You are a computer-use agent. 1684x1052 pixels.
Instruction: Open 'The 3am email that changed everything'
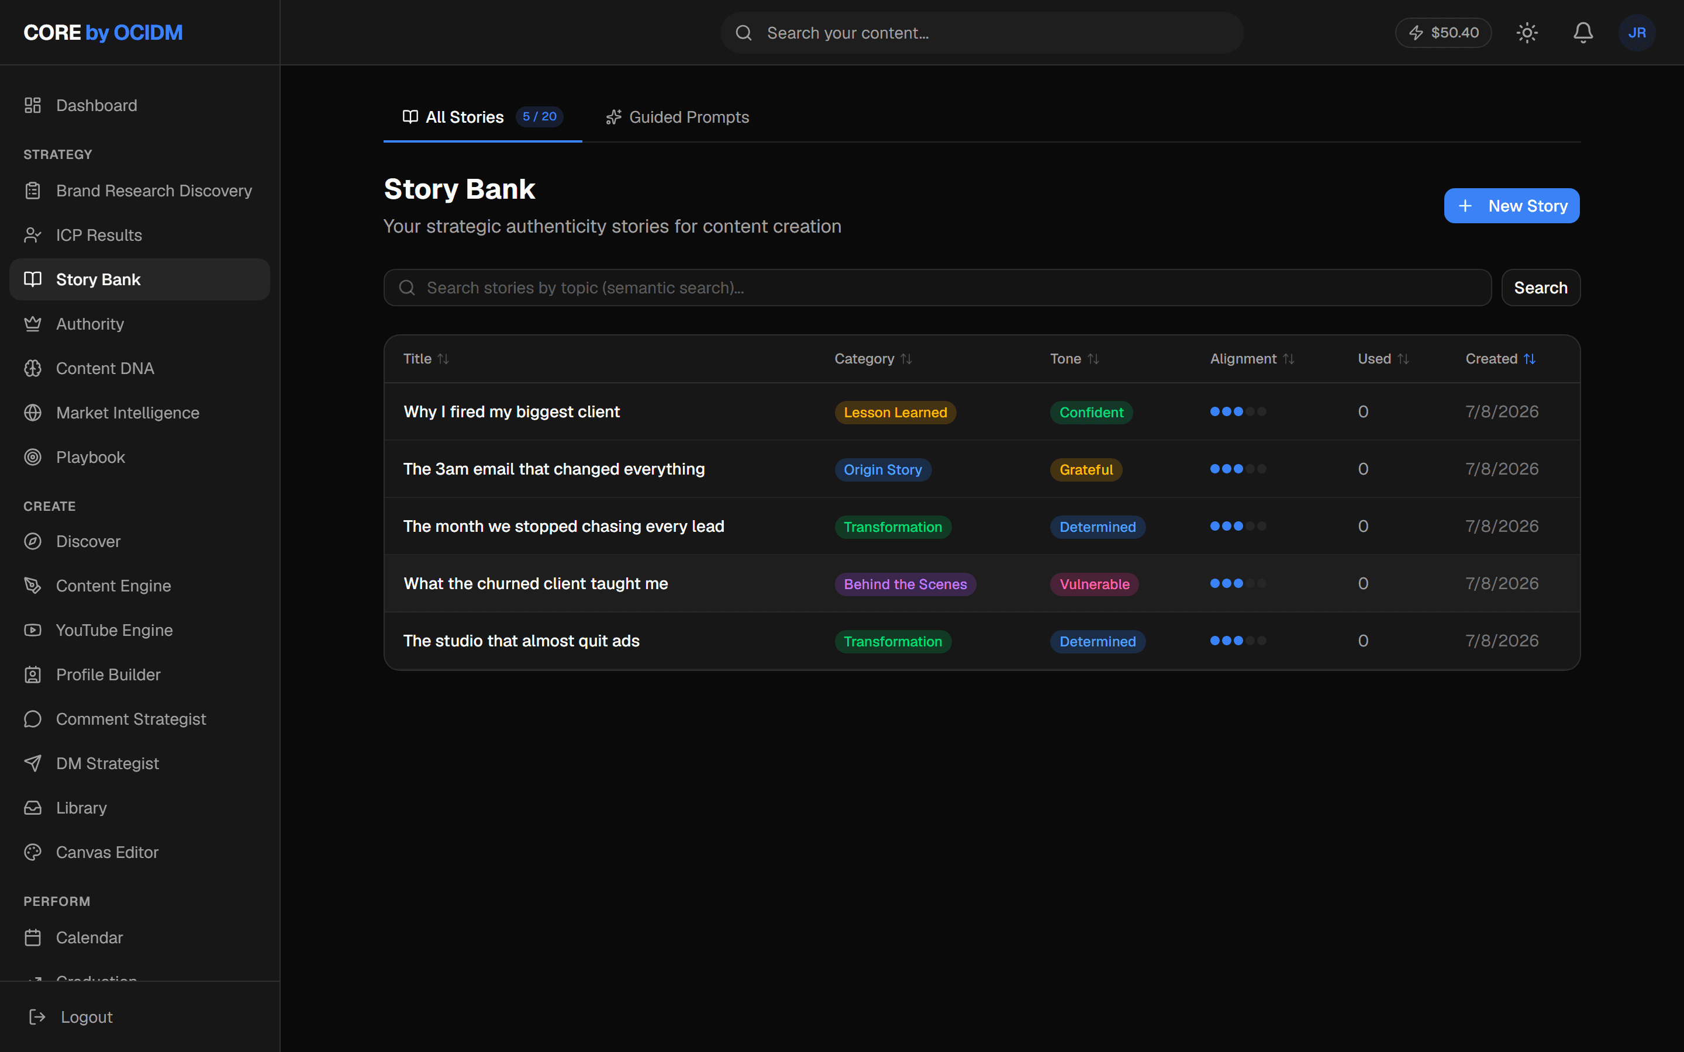554,469
